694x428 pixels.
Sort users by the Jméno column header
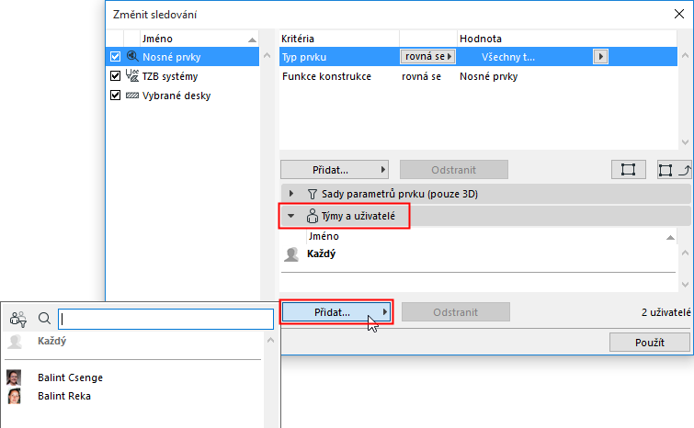491,236
